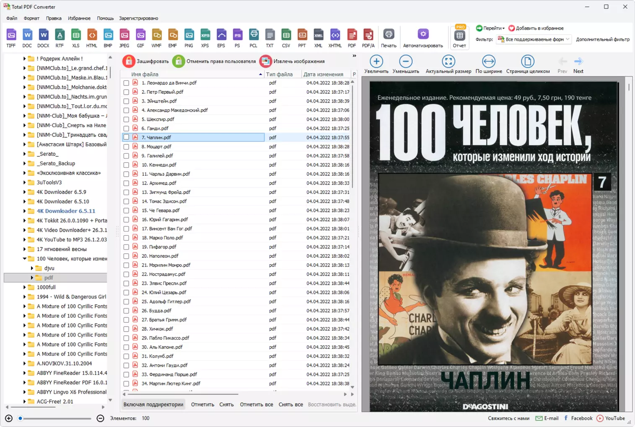Tick checkbox for 15. Че Гевара.pdf
The image size is (635, 427).
pos(126,211)
